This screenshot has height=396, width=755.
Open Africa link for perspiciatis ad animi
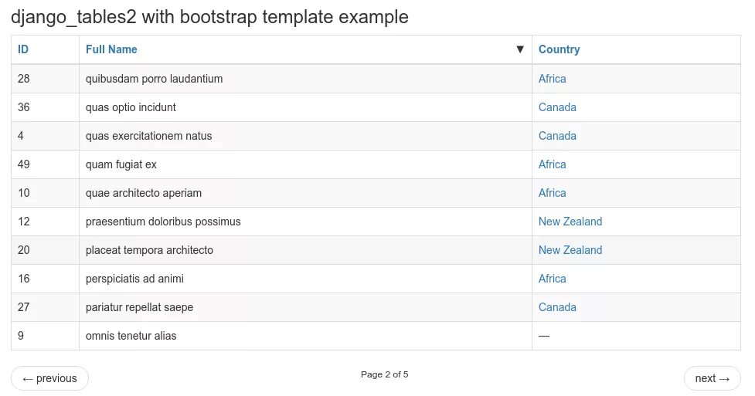[x=553, y=279]
